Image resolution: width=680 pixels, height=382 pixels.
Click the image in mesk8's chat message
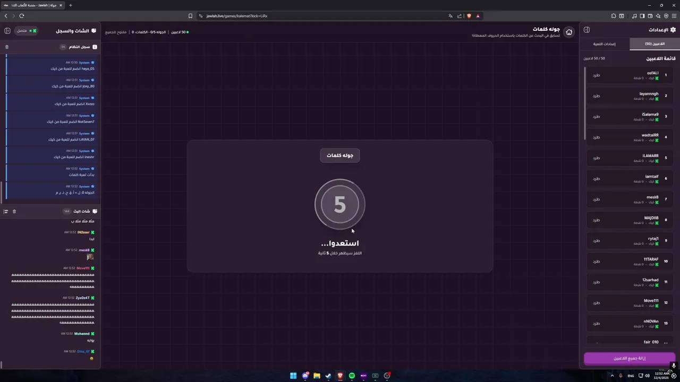pos(90,257)
